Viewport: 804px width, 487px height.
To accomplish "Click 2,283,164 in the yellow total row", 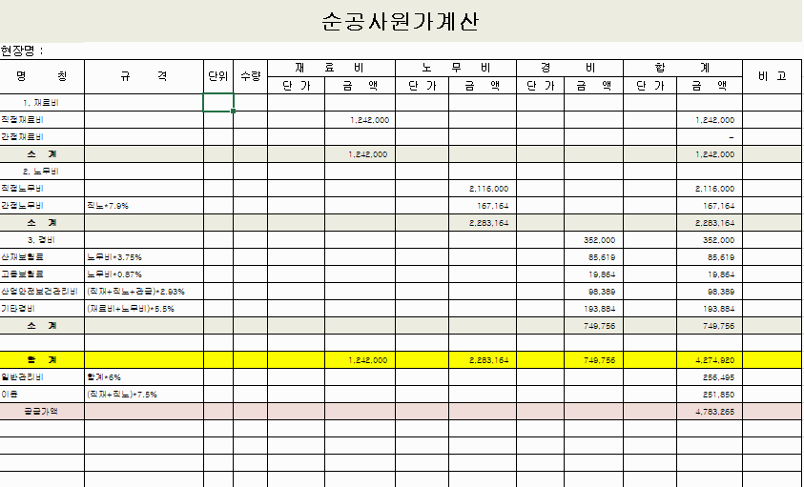I will tap(488, 360).
